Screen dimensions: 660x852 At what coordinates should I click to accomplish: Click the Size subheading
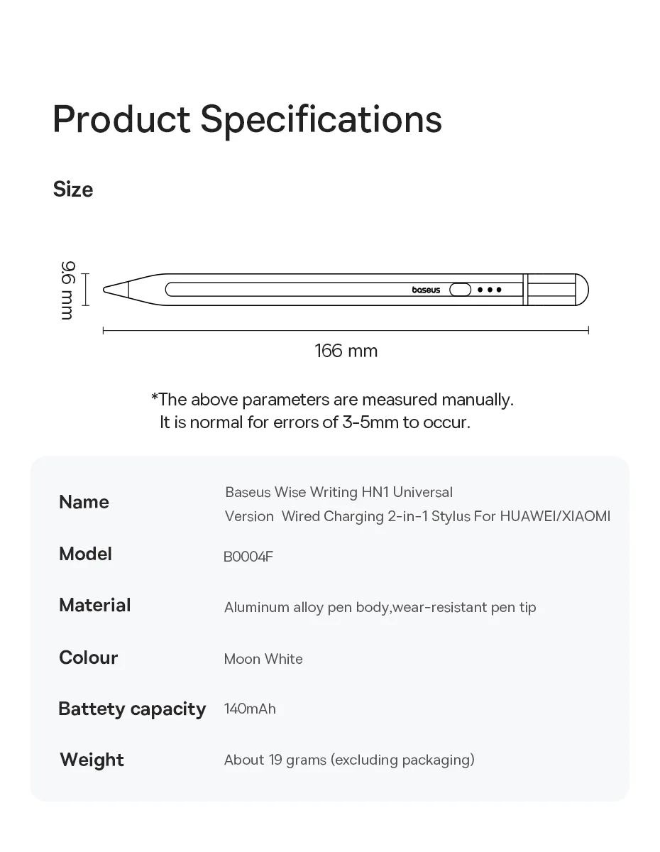coord(73,190)
